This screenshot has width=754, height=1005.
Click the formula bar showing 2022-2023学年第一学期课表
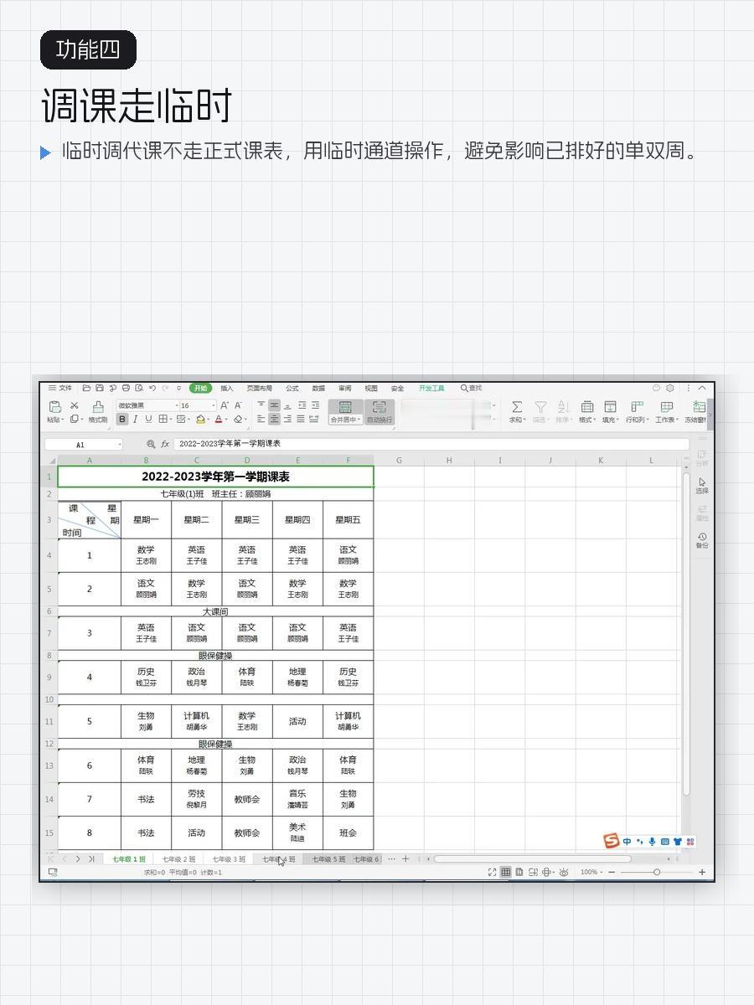(431, 444)
